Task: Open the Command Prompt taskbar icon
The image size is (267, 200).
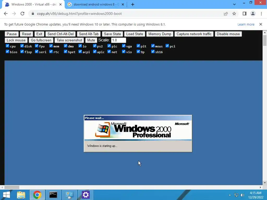Action: (x=53, y=195)
